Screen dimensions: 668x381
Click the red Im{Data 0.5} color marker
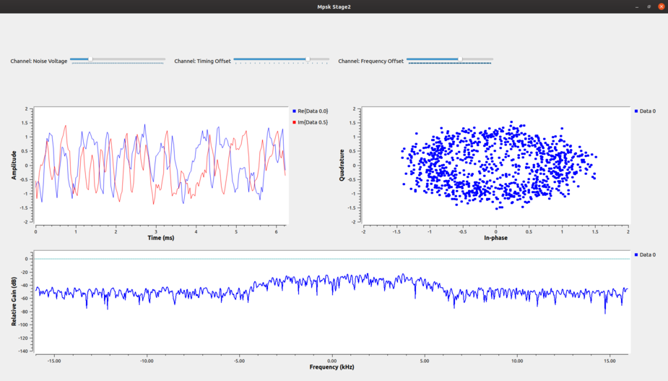(x=294, y=122)
